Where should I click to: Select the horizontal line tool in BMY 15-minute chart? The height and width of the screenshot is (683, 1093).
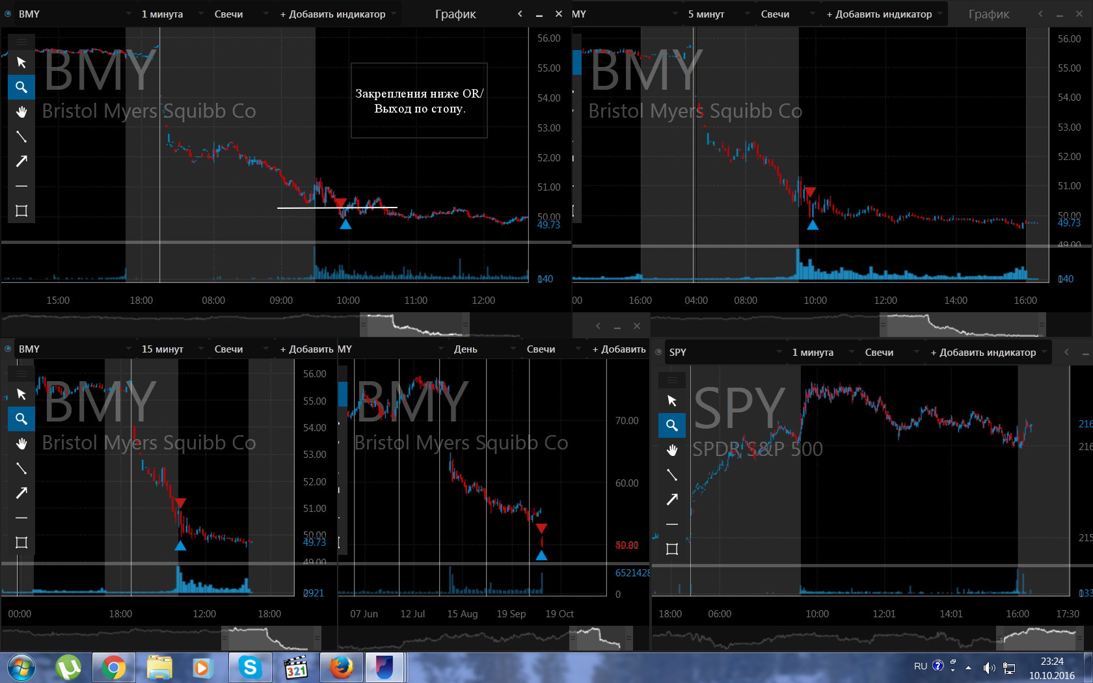tap(21, 518)
